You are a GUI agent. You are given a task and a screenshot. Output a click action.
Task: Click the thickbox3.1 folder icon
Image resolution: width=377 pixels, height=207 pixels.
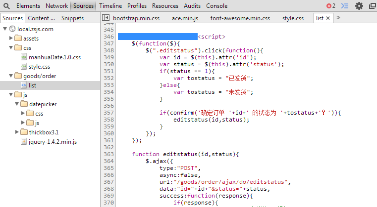pos(24,132)
